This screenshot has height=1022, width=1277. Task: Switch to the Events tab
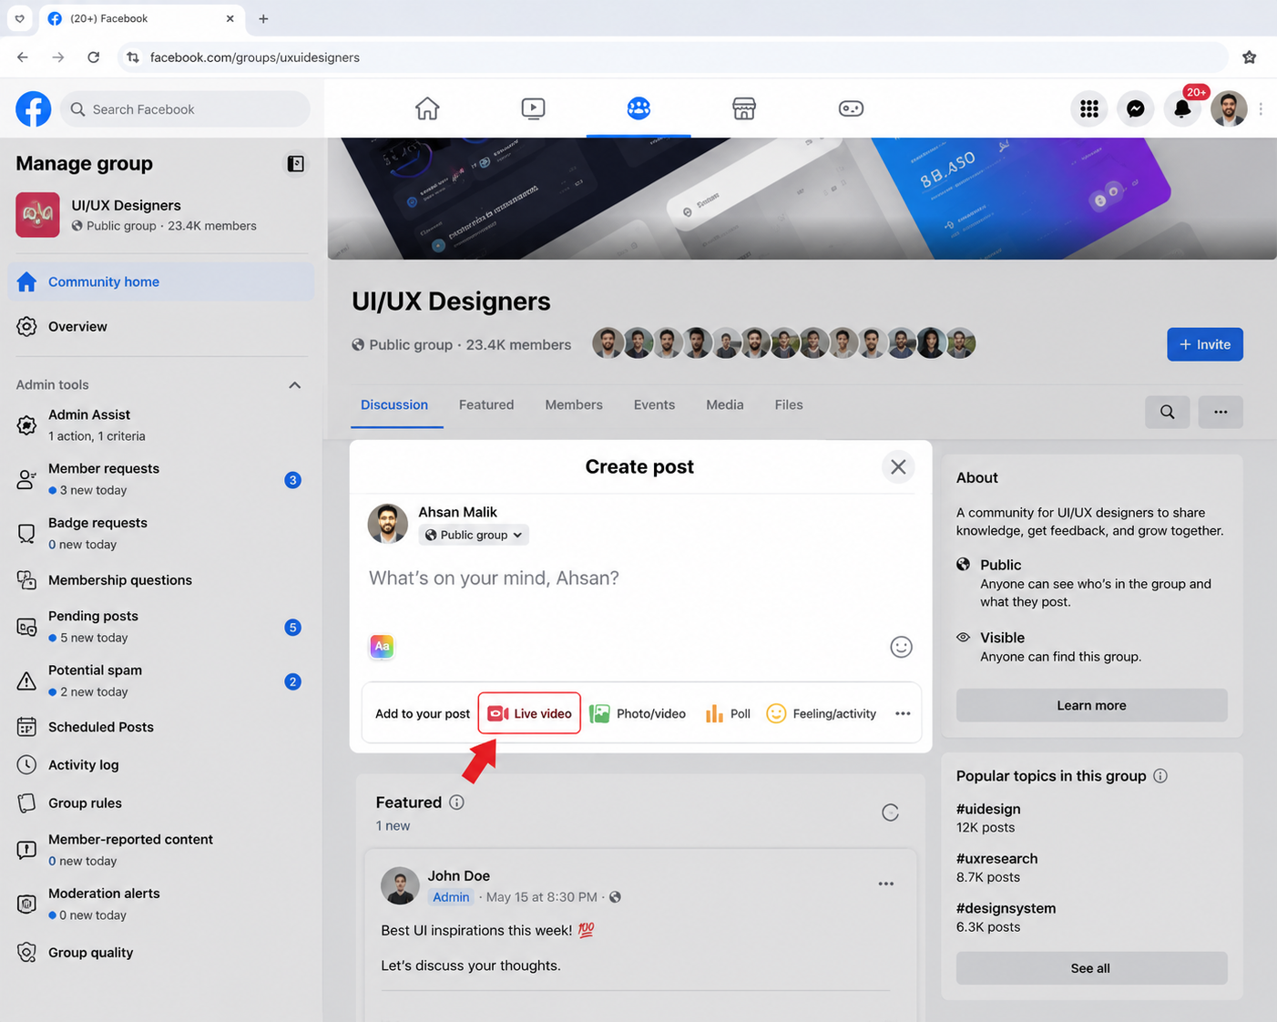pyautogui.click(x=654, y=405)
